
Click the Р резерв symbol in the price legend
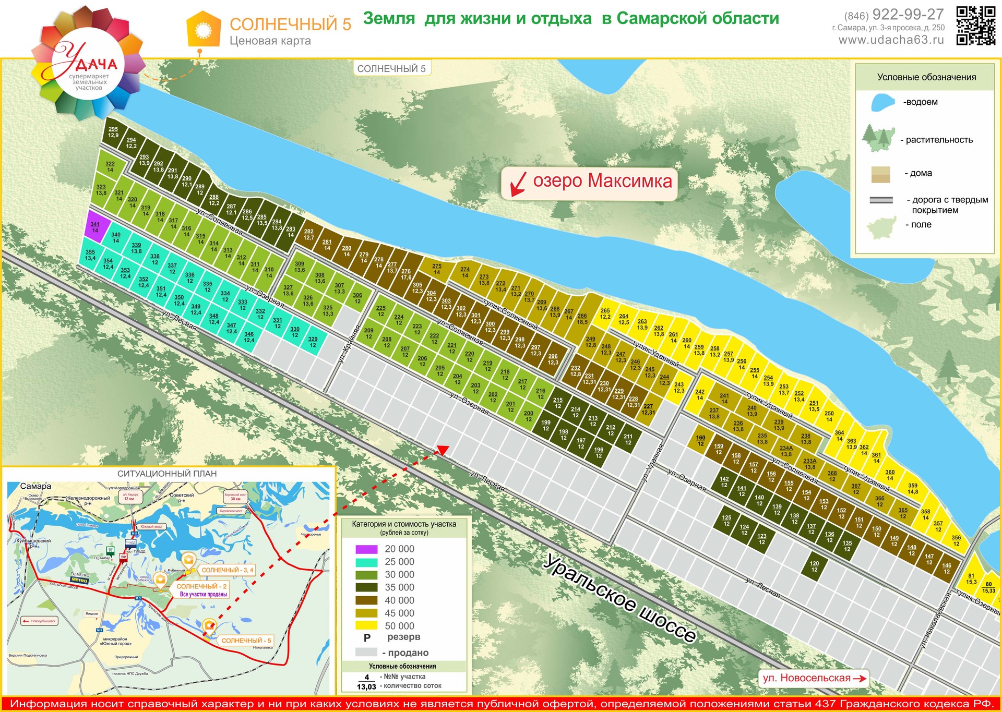(x=367, y=638)
